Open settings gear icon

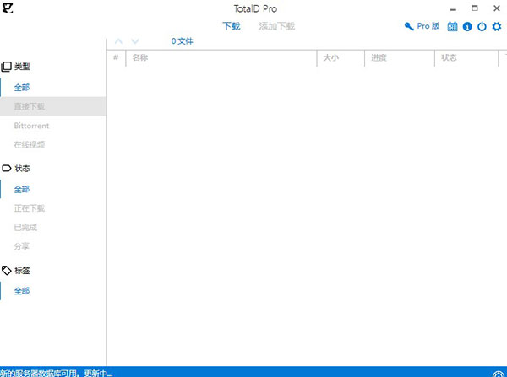(497, 26)
